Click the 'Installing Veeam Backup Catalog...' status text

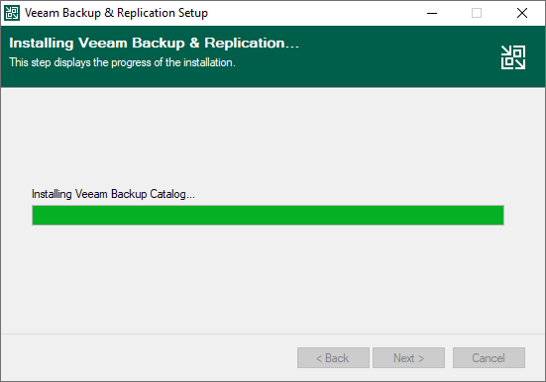[x=113, y=194]
